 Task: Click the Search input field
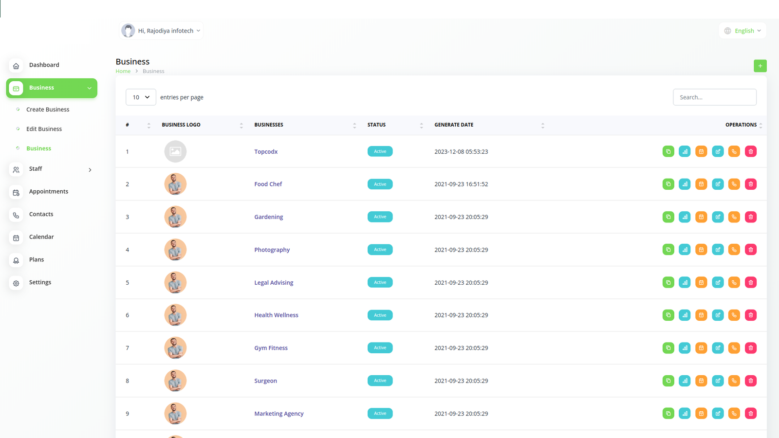pos(714,97)
